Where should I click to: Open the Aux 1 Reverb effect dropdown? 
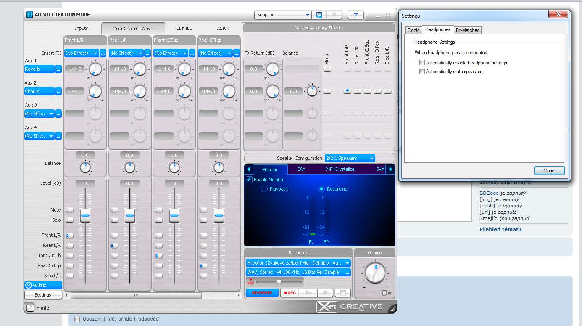pyautogui.click(x=40, y=69)
